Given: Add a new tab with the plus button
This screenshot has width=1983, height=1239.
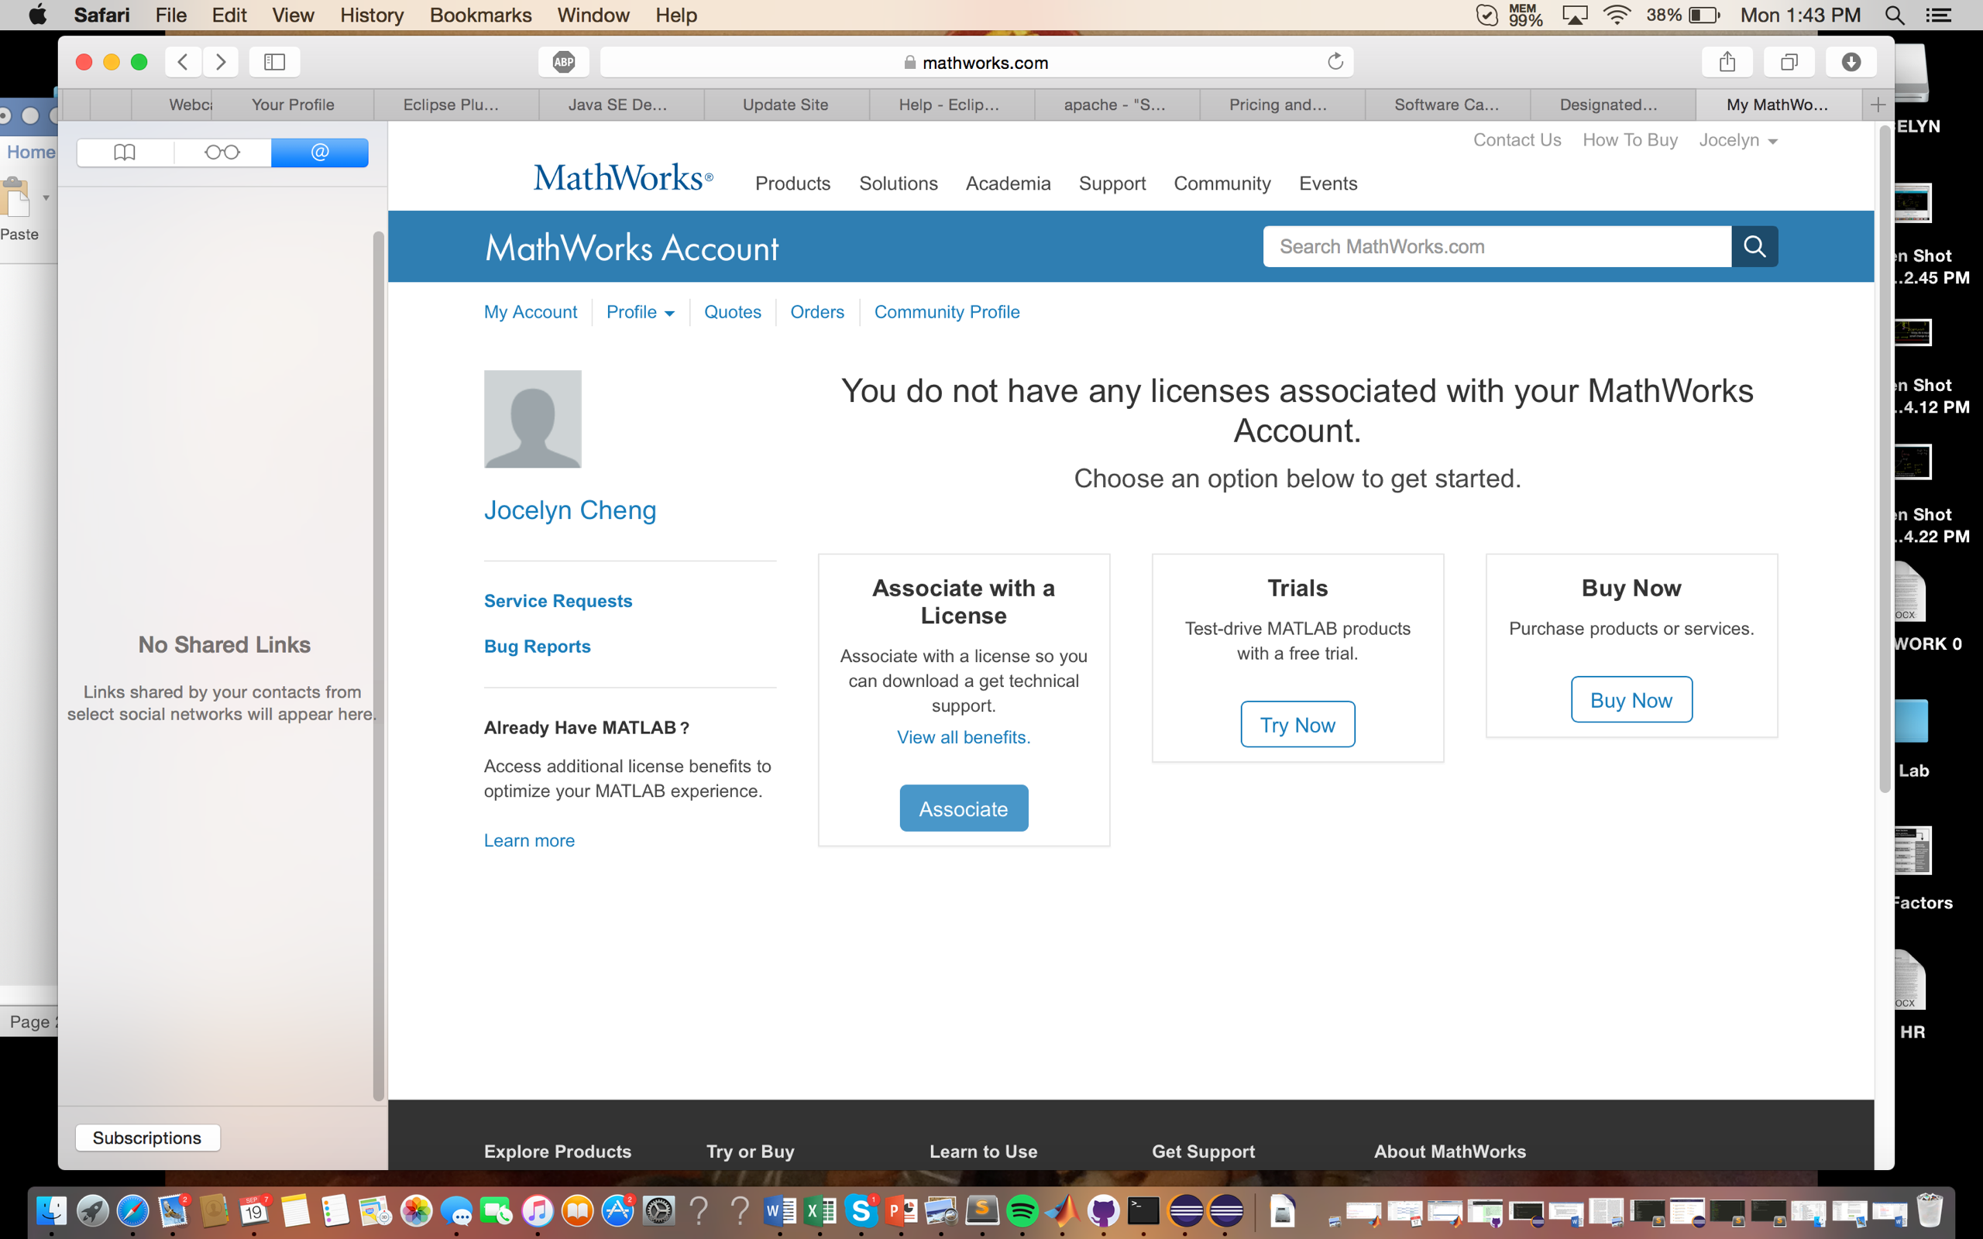Looking at the screenshot, I should tap(1878, 104).
